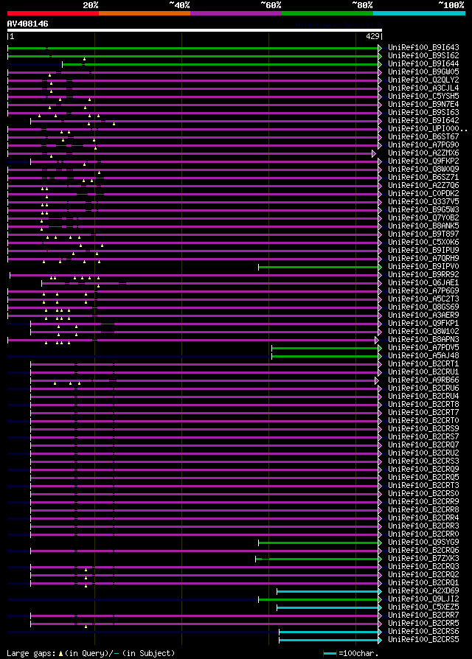Image resolution: width=472 pixels, height=659 pixels.
Task: Select the UniRef100_B2CRR7 label
Action: point(423,615)
